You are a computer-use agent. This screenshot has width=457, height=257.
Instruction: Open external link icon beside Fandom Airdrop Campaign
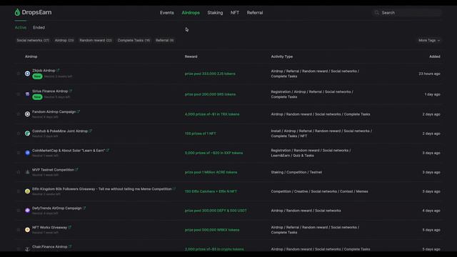click(79, 111)
